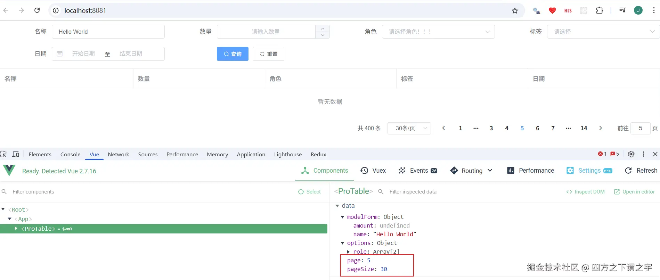The image size is (660, 280).
Task: Open the 30条/页 page size dropdown
Action: click(409, 128)
